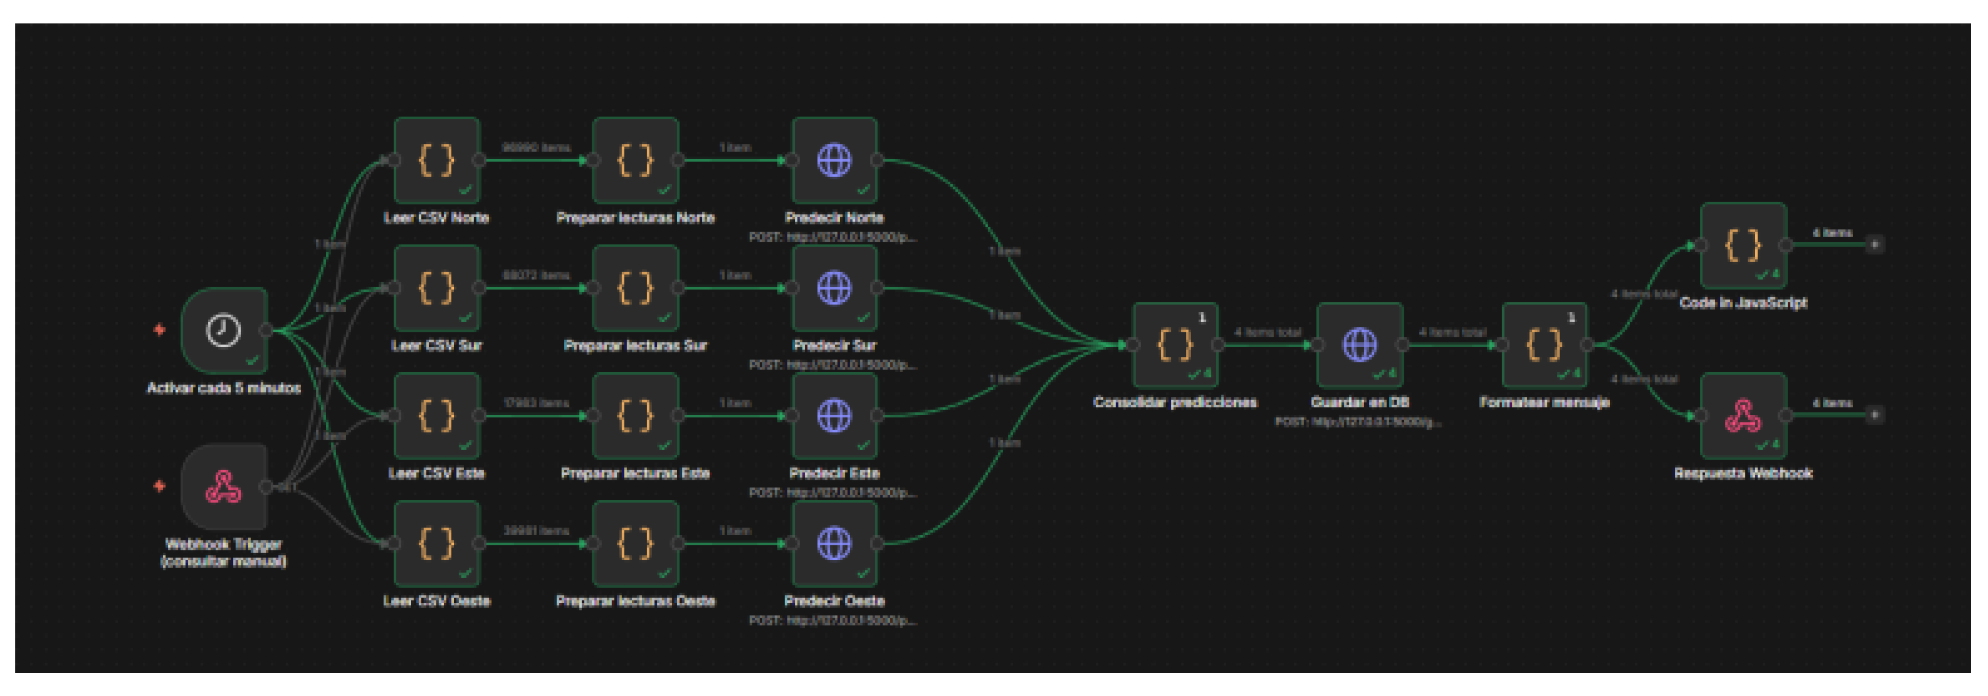Open the Leer CSV Este node

pos(437,416)
